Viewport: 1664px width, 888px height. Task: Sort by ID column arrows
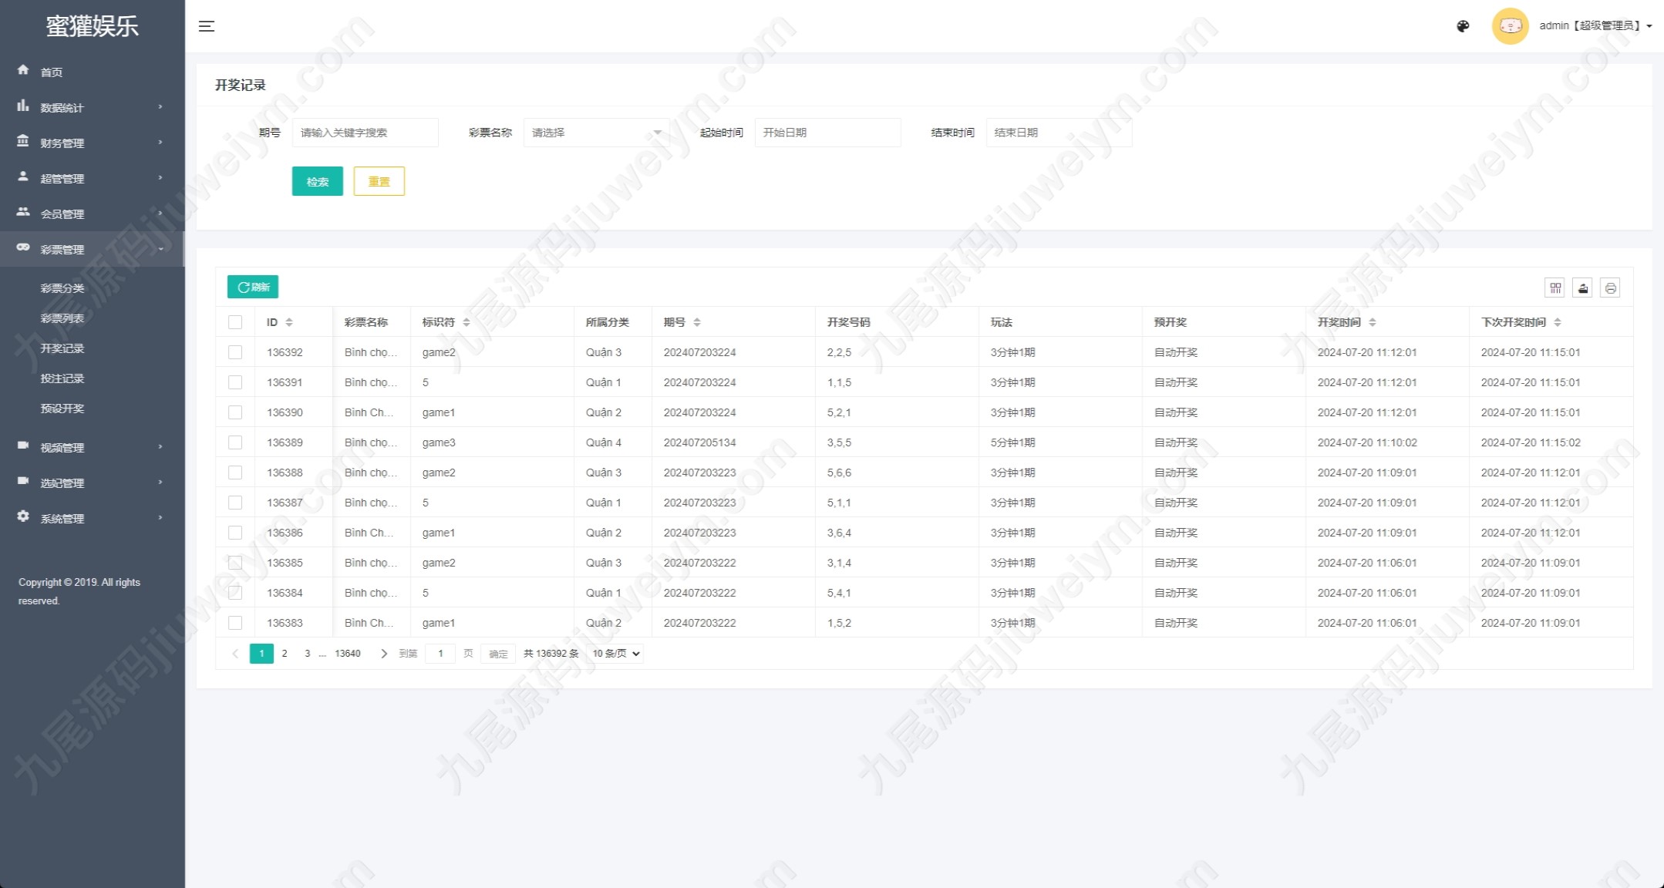289,322
